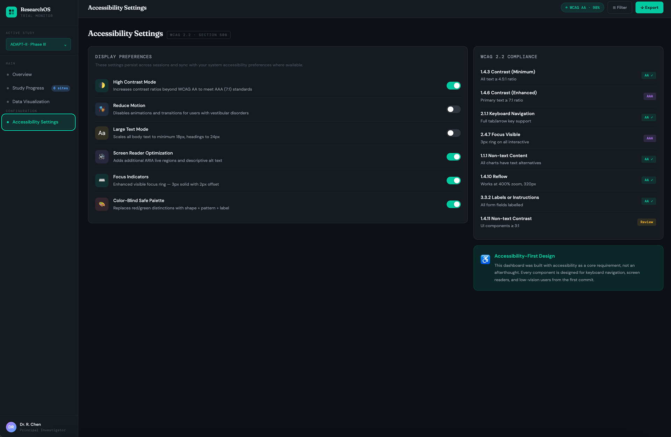This screenshot has width=671, height=437.
Task: Click the Export button
Action: tap(649, 8)
